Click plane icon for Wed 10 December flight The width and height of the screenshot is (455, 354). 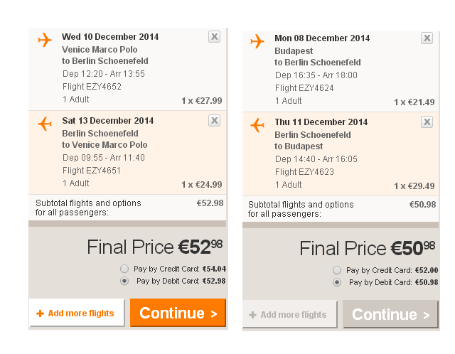[45, 40]
